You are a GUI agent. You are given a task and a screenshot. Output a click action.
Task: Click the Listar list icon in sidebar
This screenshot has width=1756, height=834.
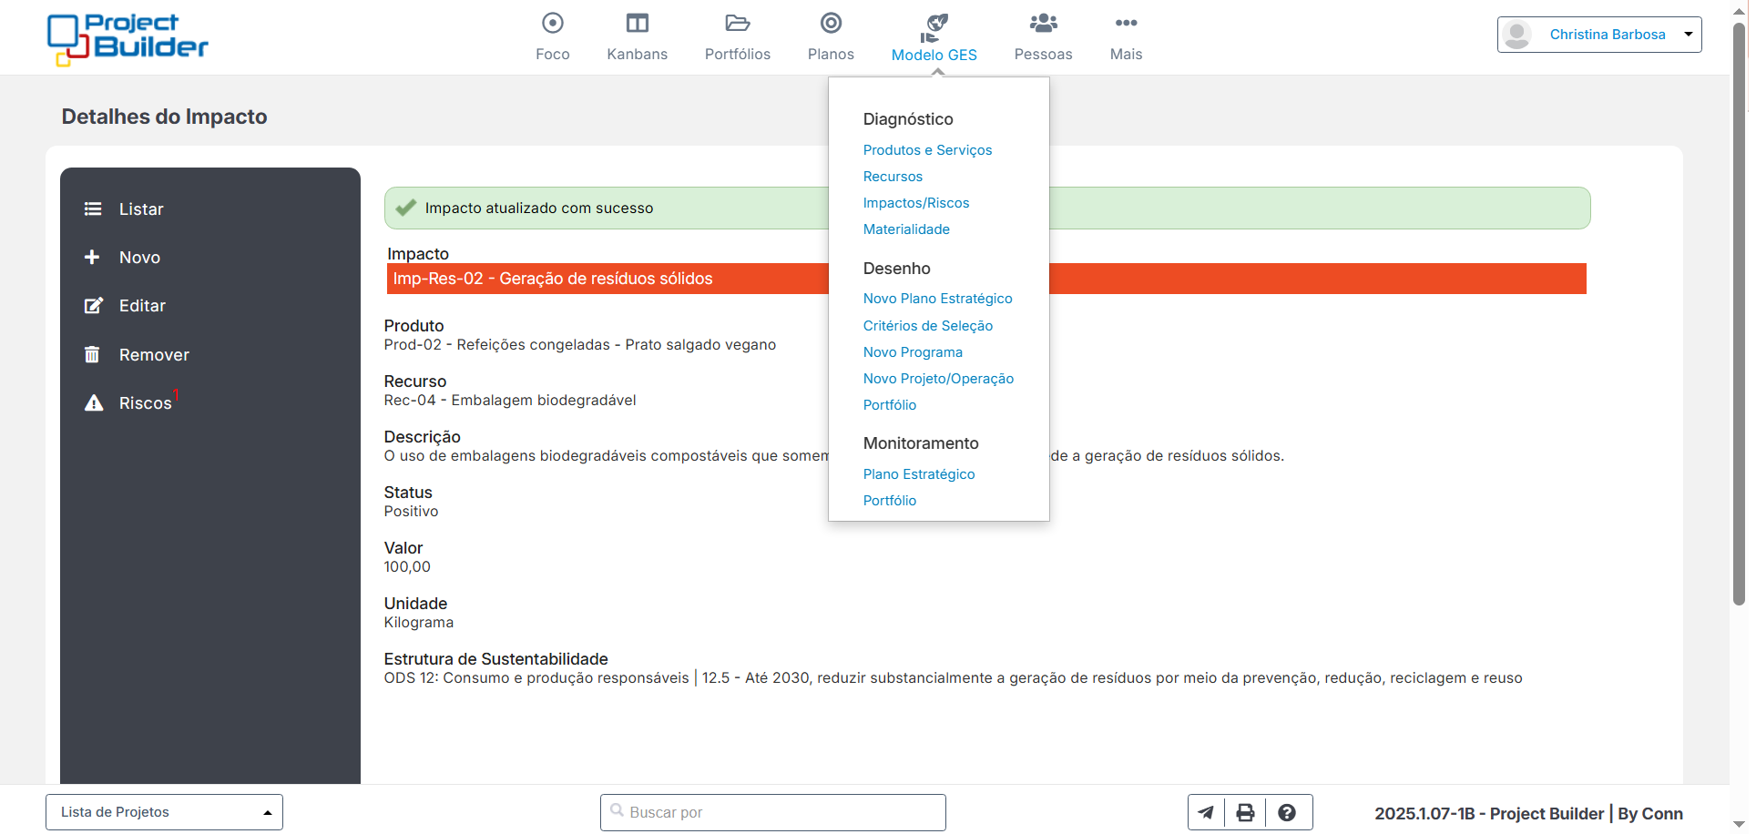coord(93,209)
